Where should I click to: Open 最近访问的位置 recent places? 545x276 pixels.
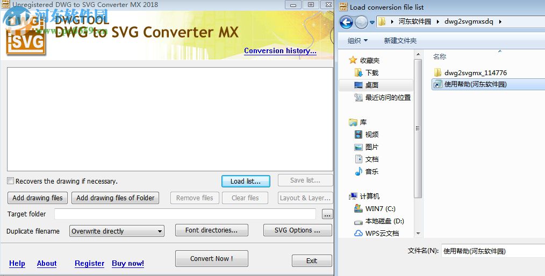[x=388, y=98]
